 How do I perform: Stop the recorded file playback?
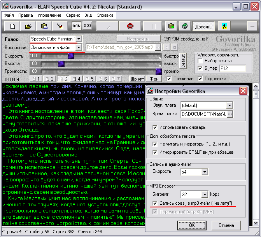click(174, 47)
